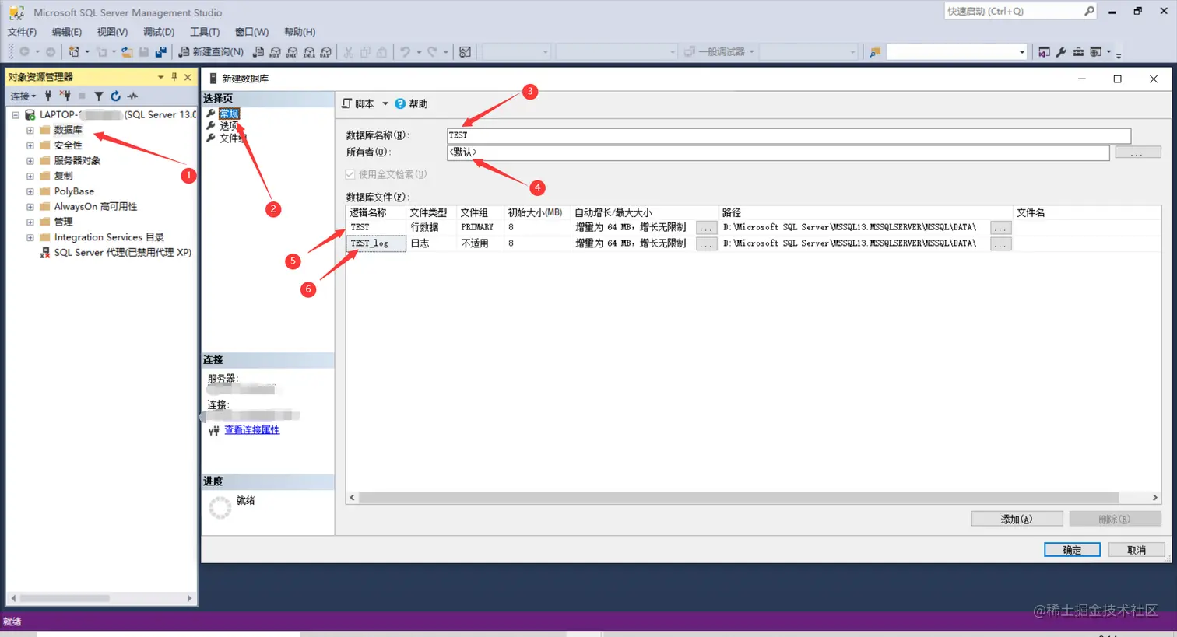
Task: Click the owner browse ... button
Action: point(1137,152)
